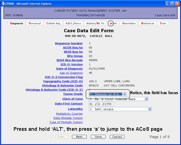Click the Topography Code (ICD-O) link
This screenshot has width=181, height=145.
63,81
